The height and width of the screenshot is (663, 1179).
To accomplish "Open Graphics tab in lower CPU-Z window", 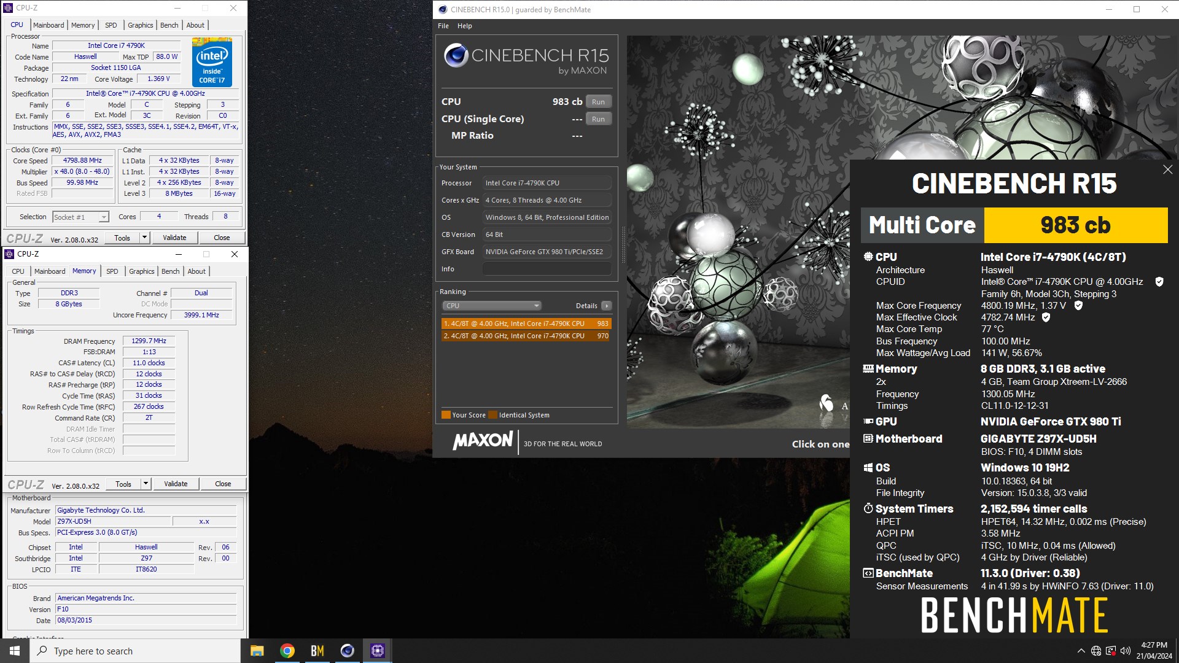I will tap(142, 271).
